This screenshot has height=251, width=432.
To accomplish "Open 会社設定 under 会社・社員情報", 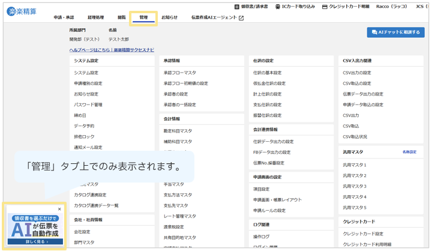I will point(82,232).
